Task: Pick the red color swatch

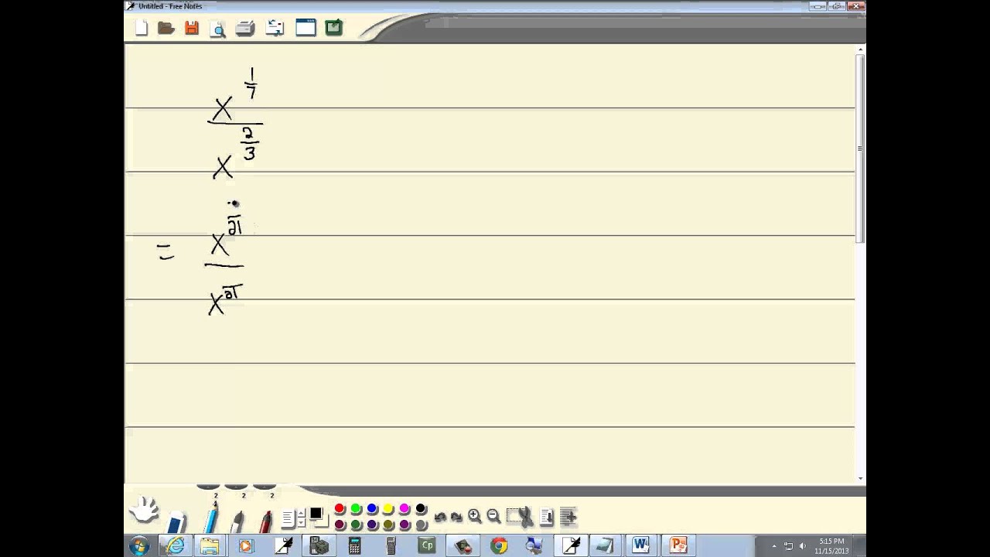Action: point(340,508)
